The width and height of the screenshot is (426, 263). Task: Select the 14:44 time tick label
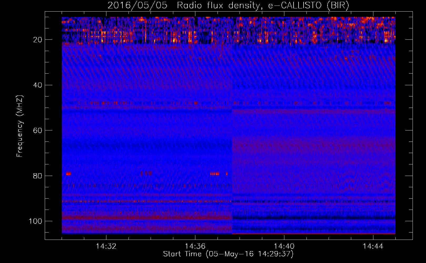[373, 246]
